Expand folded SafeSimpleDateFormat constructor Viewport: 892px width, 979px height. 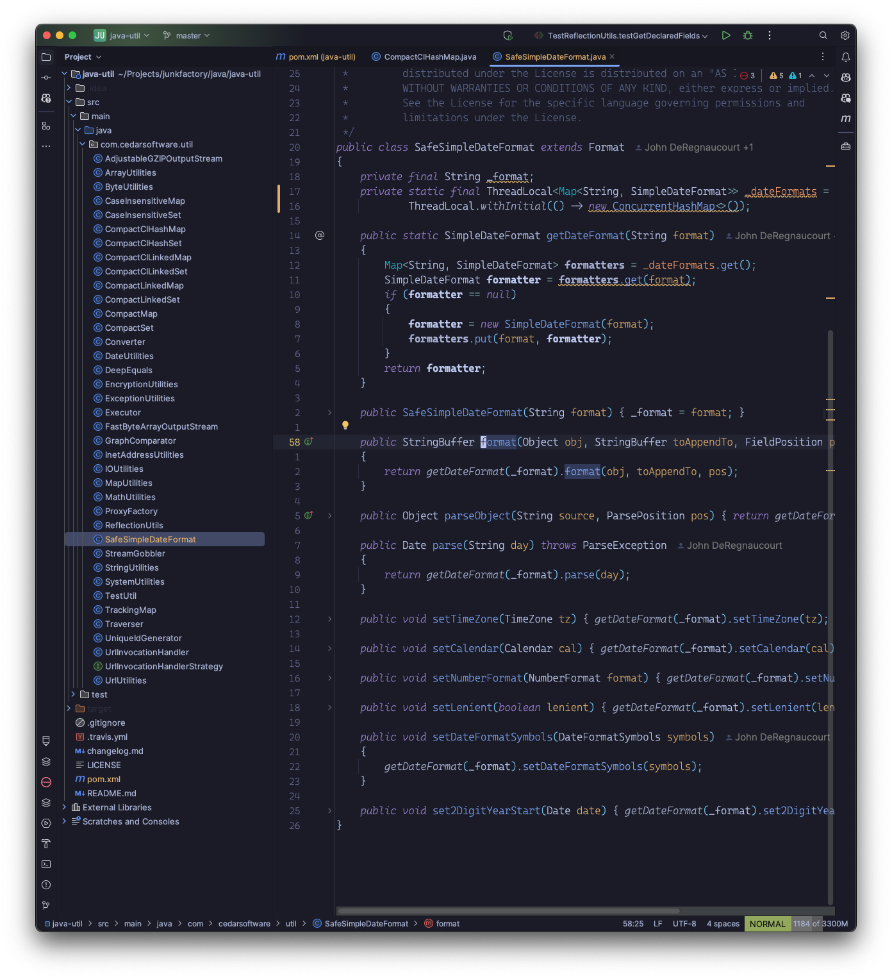click(330, 412)
